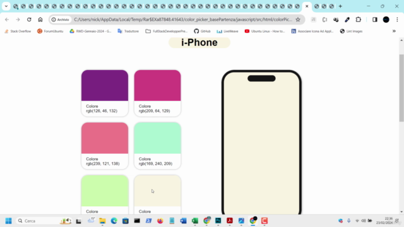Viewport: 404px width, 227px height.
Task: Open a new browser tab
Action: click(x=340, y=6)
